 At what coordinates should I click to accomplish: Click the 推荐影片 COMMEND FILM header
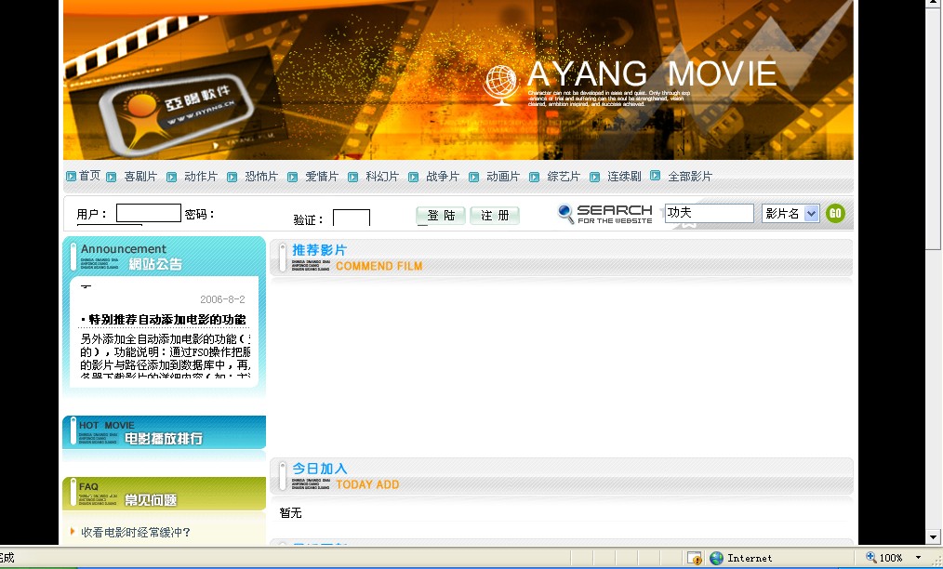(x=561, y=258)
